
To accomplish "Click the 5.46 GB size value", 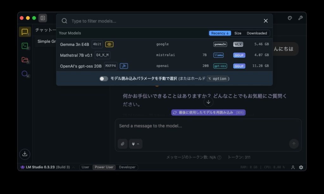I will (262, 44).
